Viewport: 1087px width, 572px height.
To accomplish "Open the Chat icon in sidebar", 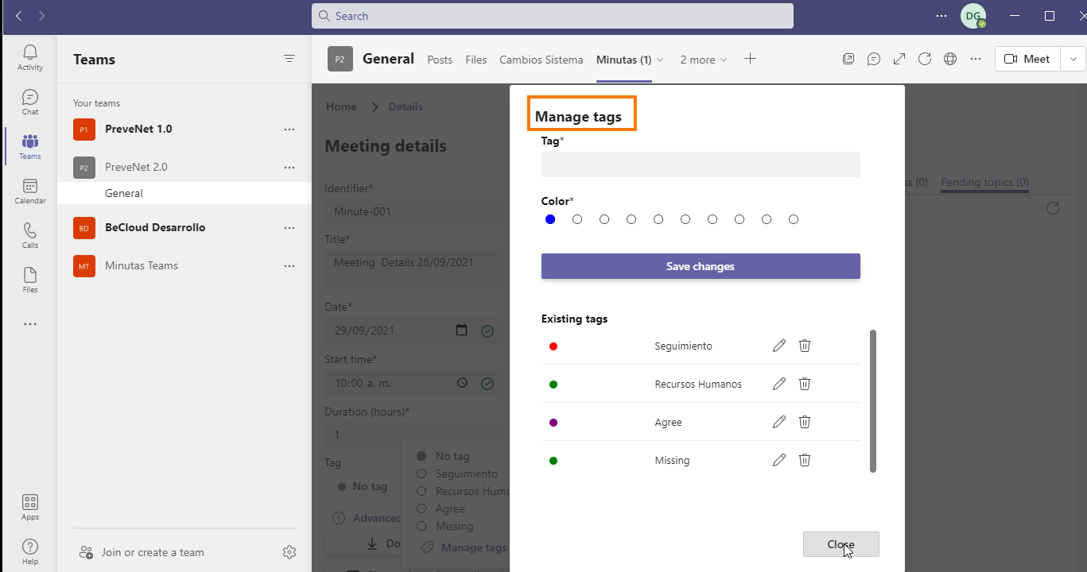I will (x=30, y=97).
